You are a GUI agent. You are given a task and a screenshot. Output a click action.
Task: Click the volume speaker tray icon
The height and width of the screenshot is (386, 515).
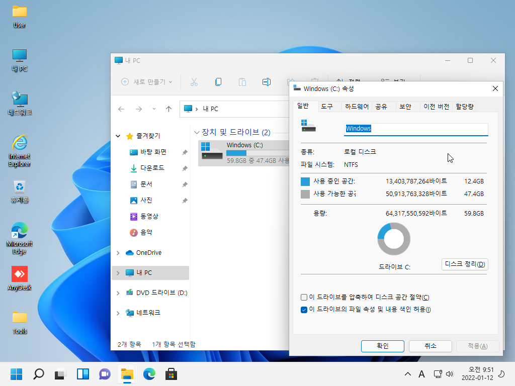coord(450,374)
